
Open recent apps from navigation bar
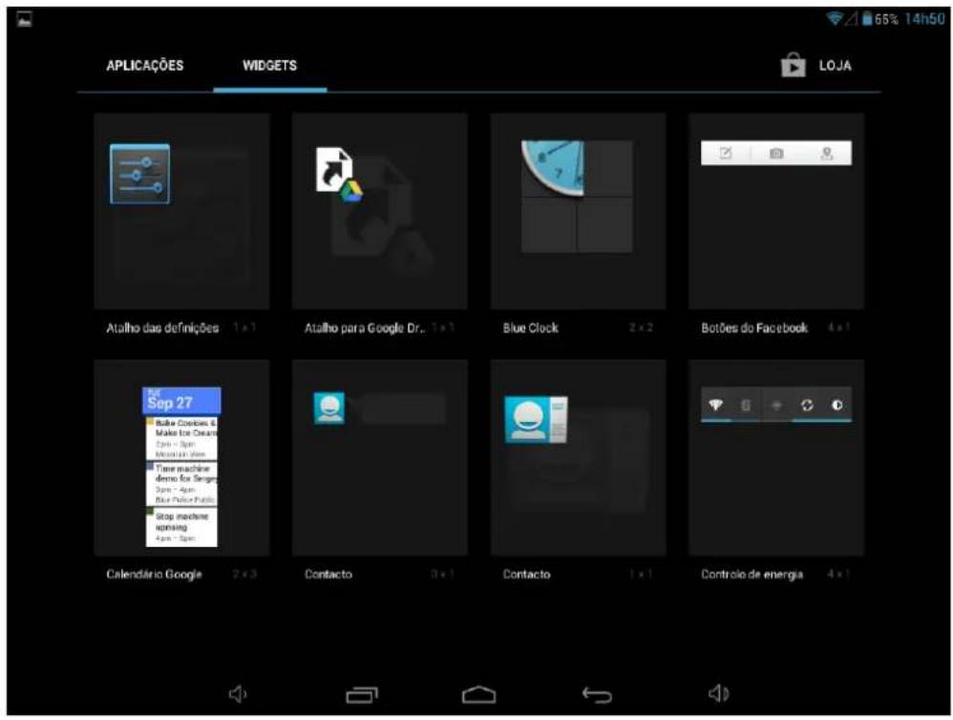tap(362, 694)
